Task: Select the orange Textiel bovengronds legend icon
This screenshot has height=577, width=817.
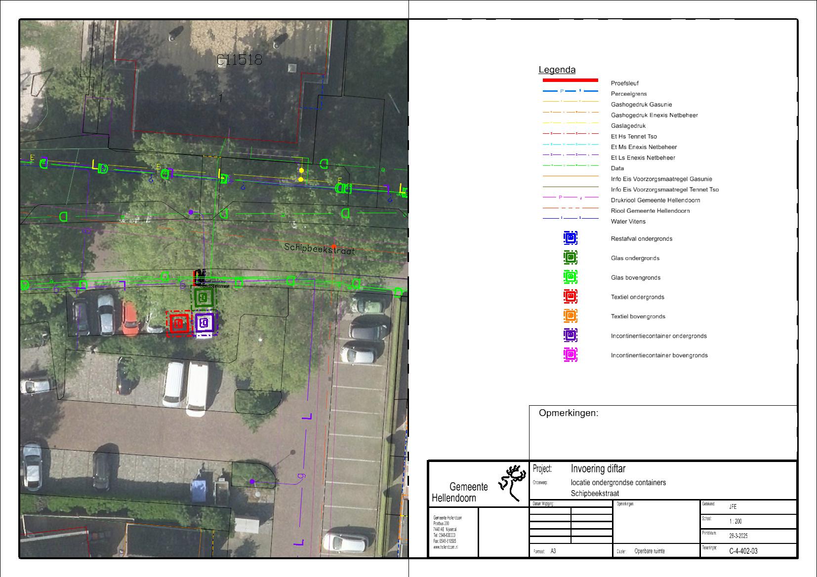Action: pyautogui.click(x=570, y=315)
